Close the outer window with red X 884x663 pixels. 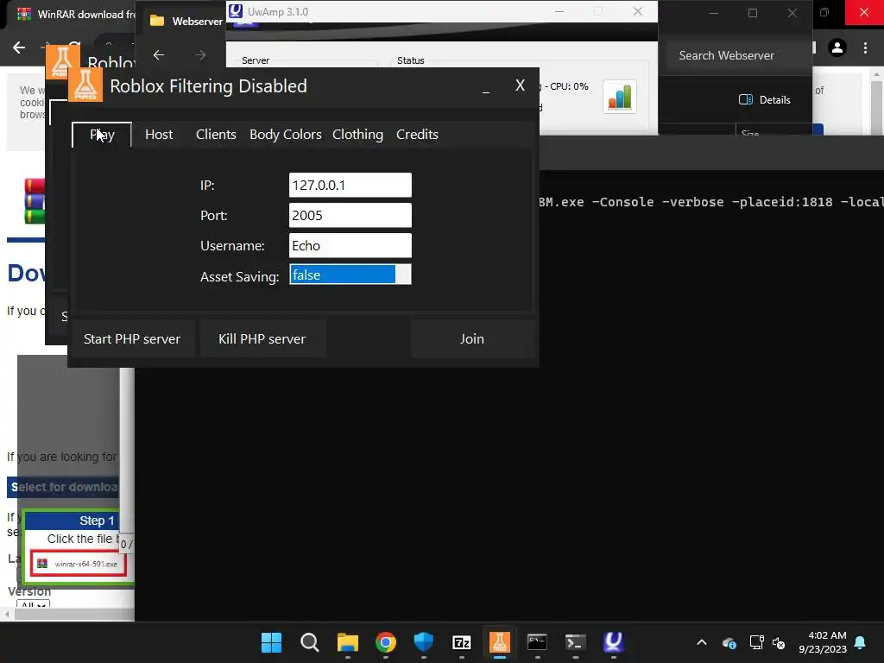[864, 12]
